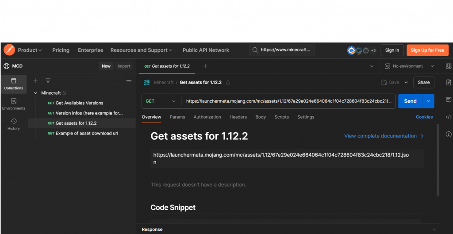Open the documentation icon in right sidebar
The height and width of the screenshot is (234, 453).
point(449,82)
